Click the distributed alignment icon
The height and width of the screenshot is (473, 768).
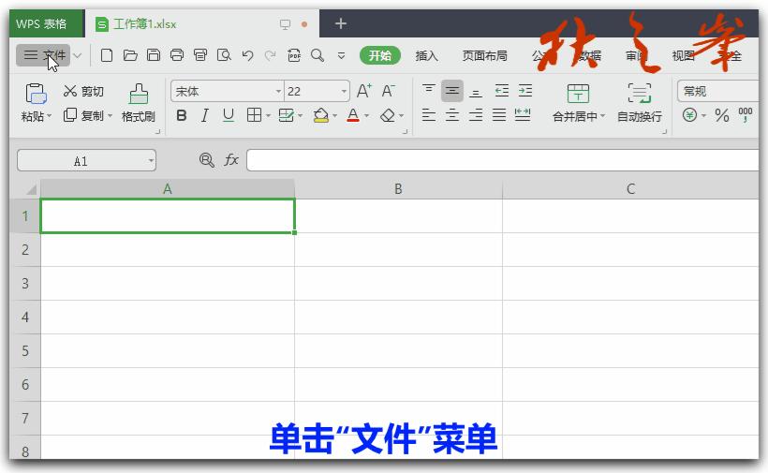[x=523, y=115]
